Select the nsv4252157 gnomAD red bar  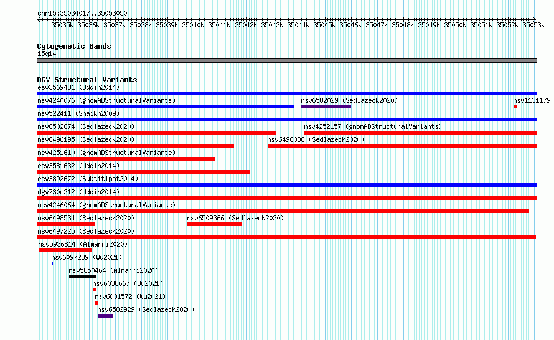click(420, 133)
